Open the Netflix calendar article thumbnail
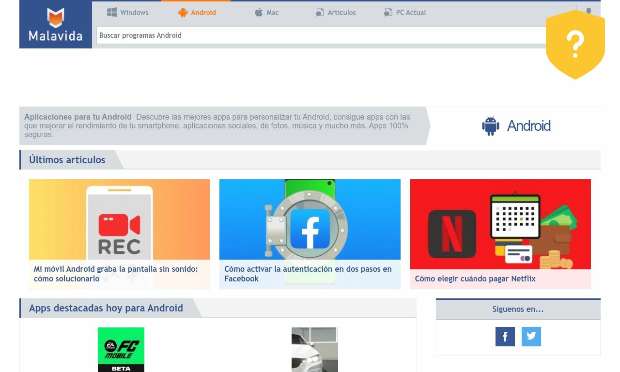Viewport: 620px width, 372px height. pyautogui.click(x=500, y=224)
